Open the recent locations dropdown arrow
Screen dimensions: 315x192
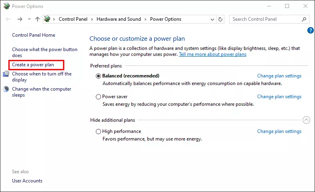point(29,19)
